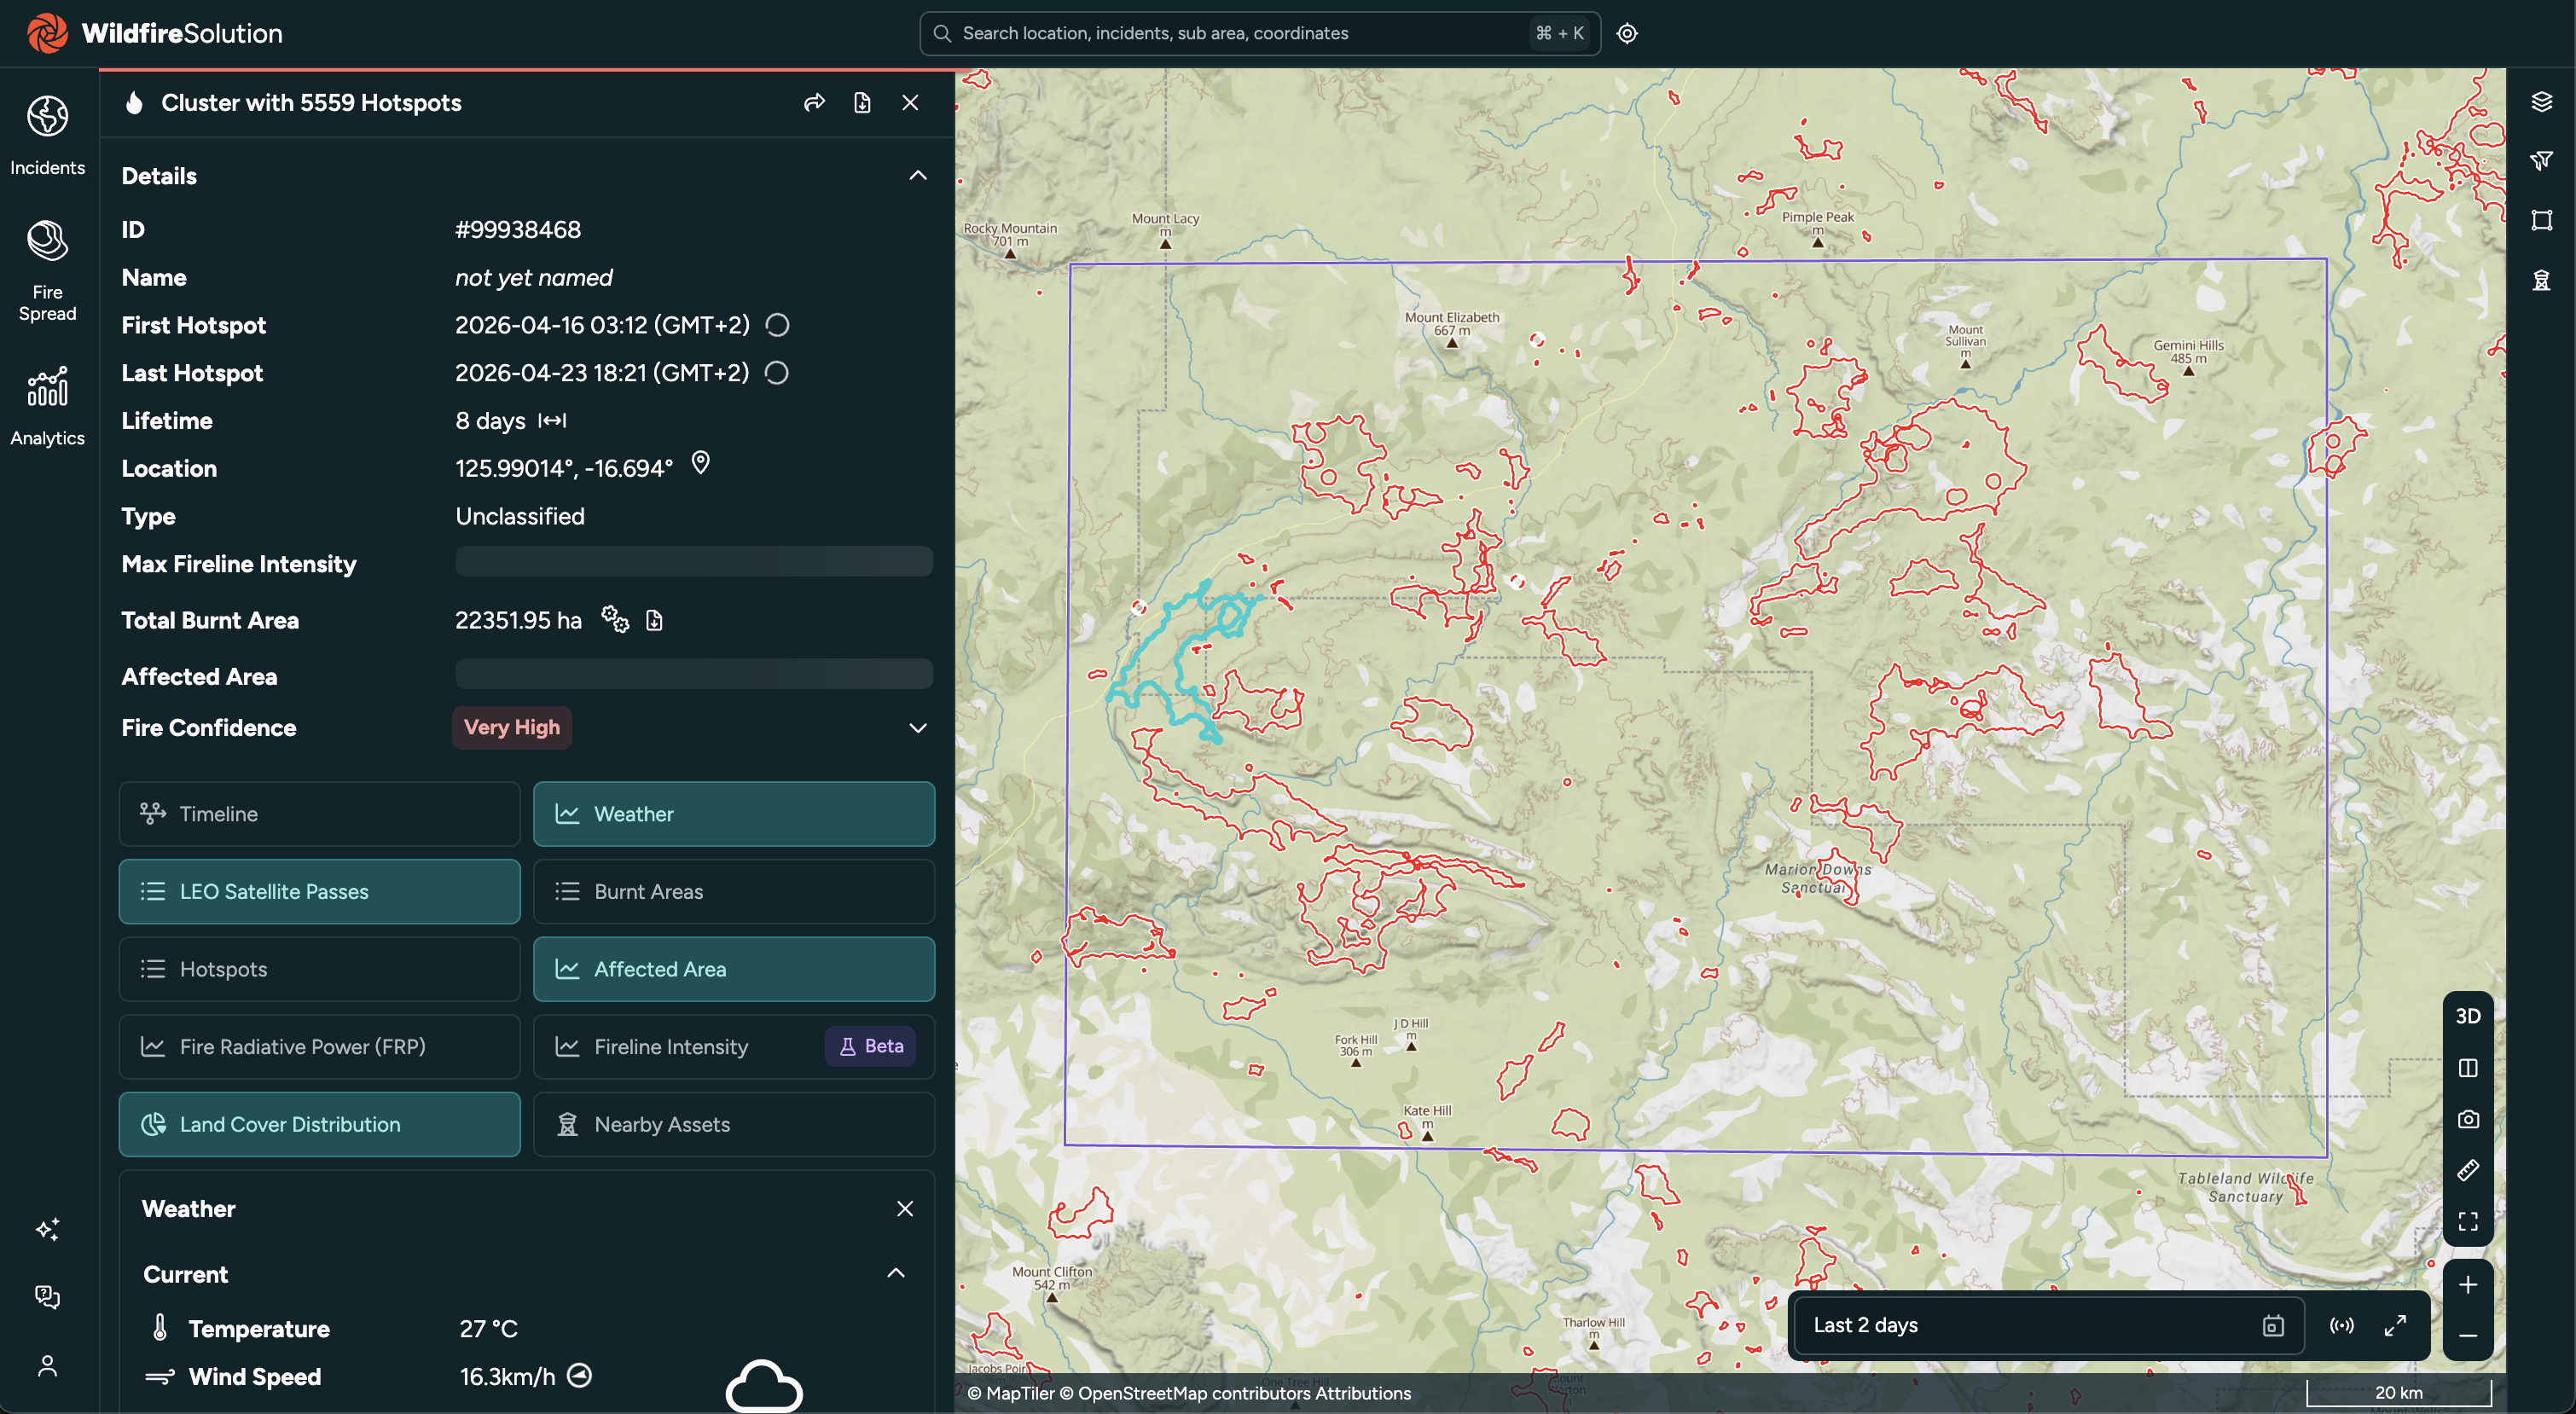Image resolution: width=2576 pixels, height=1414 pixels.
Task: Open the Incidents sidebar section
Action: (x=47, y=136)
